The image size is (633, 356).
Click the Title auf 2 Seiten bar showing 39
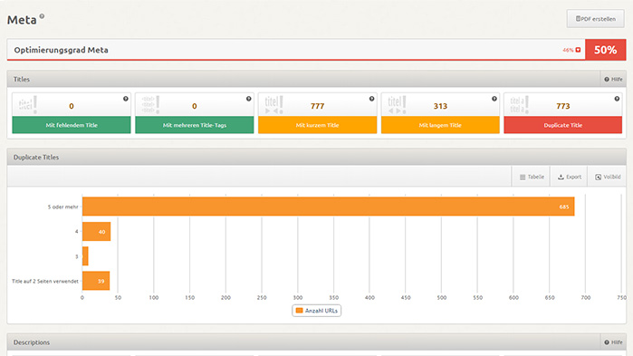96,281
